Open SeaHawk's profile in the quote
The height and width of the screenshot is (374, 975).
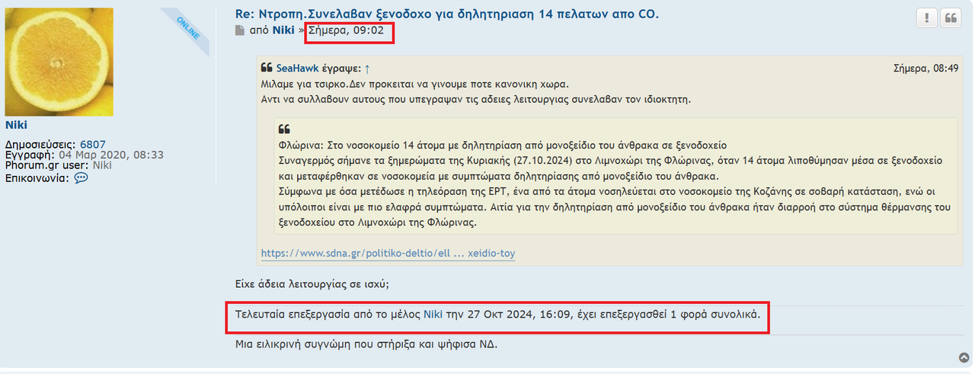pyautogui.click(x=297, y=68)
